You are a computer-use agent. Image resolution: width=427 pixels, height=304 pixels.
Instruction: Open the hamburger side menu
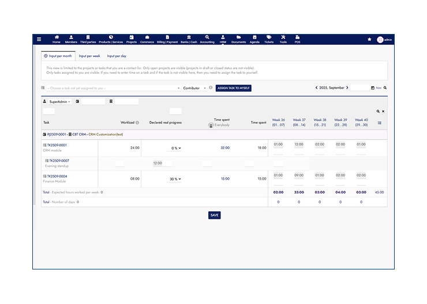[39, 39]
